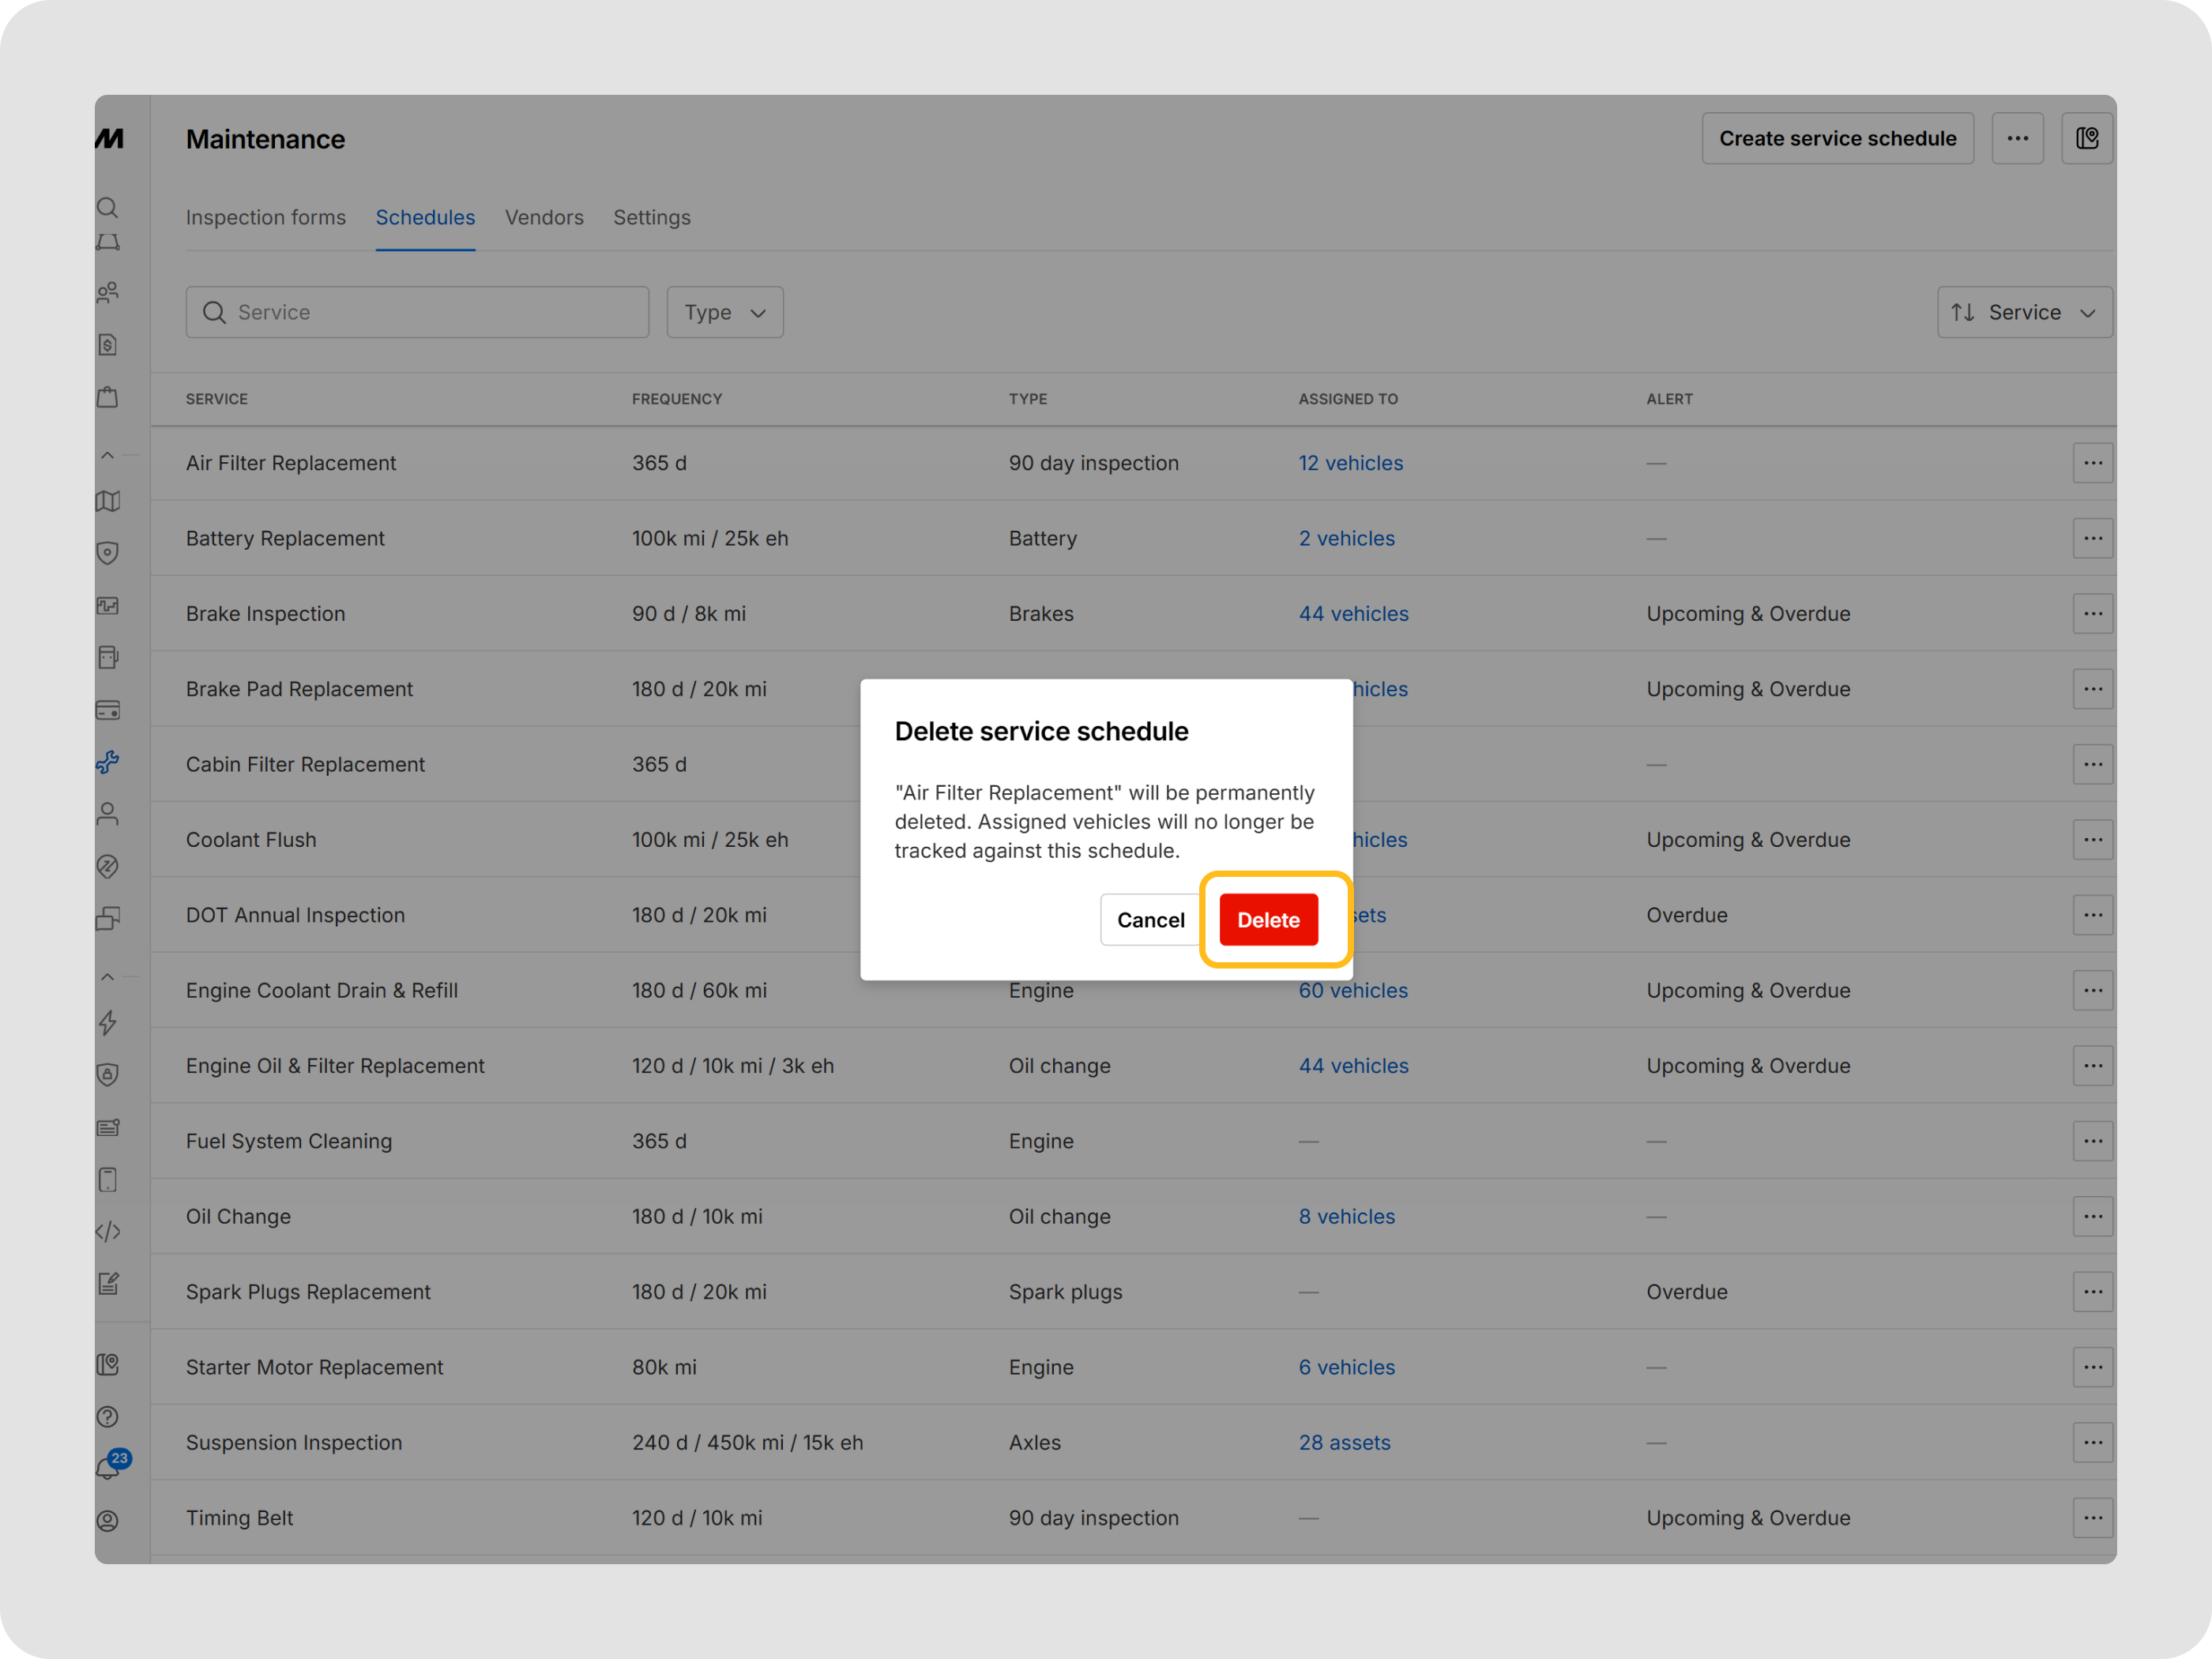Open the help question mark icon
The width and height of the screenshot is (2212, 1659).
tap(108, 1417)
